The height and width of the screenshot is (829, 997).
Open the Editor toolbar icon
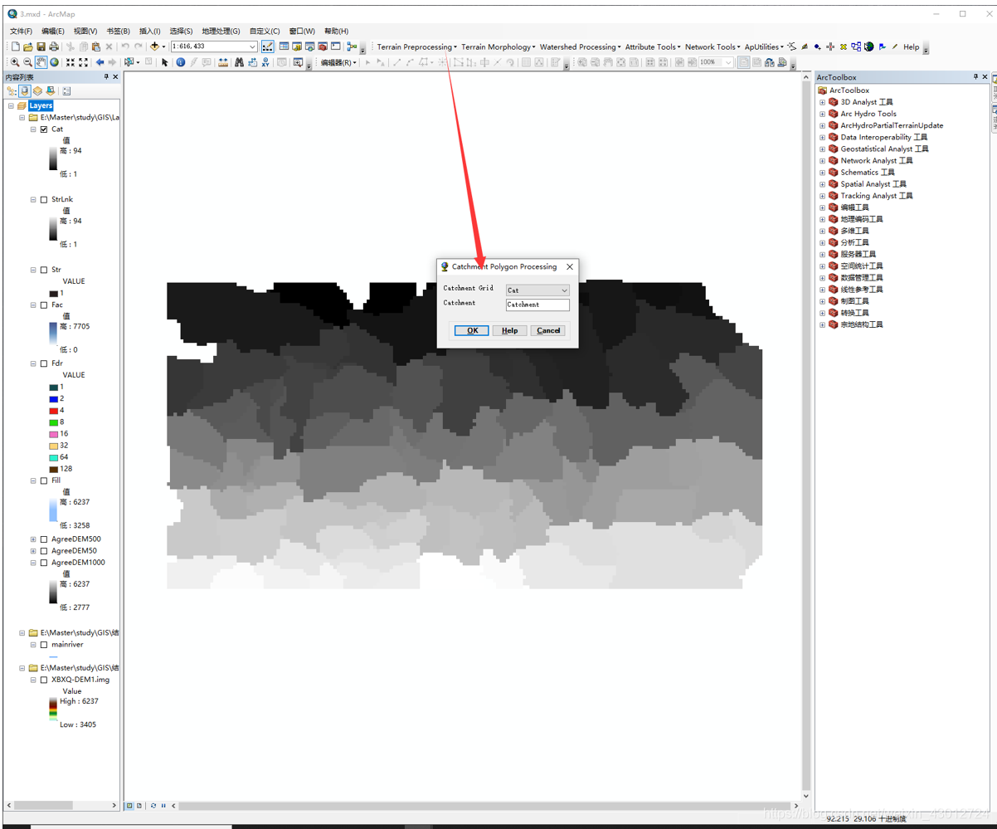268,46
